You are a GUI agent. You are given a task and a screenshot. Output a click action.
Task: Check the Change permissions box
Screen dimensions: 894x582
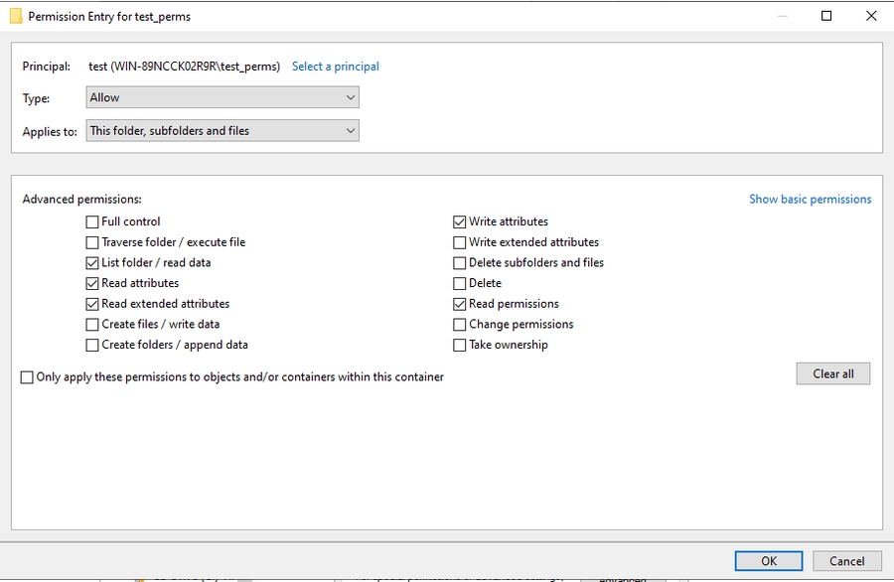460,325
